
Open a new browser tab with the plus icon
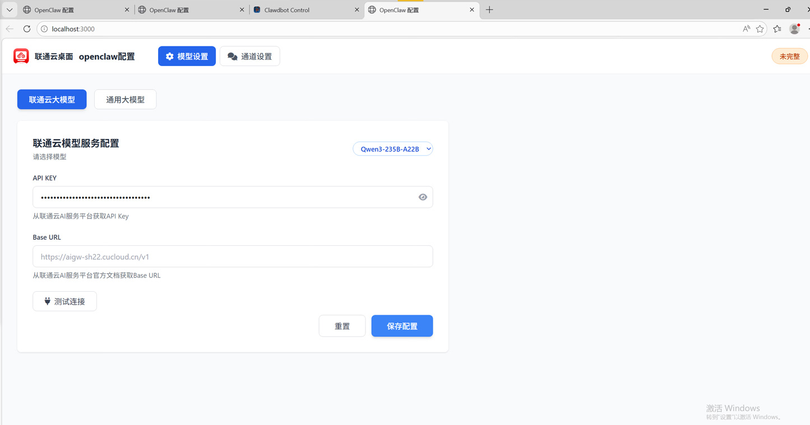pos(489,10)
